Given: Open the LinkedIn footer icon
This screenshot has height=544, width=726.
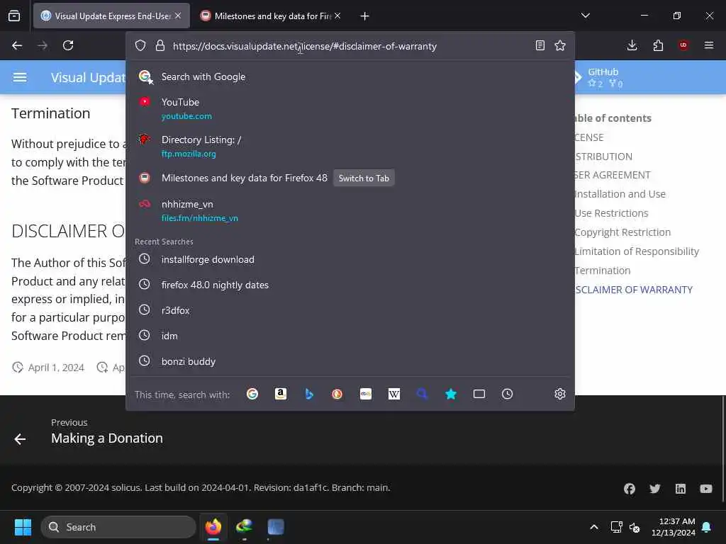Looking at the screenshot, I should pos(680,489).
